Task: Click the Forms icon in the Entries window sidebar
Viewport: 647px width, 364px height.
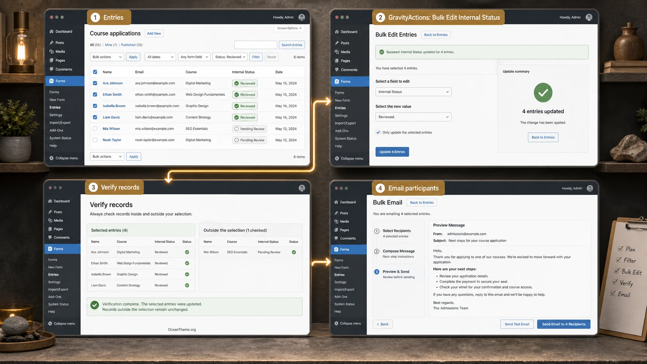Action: click(x=51, y=81)
